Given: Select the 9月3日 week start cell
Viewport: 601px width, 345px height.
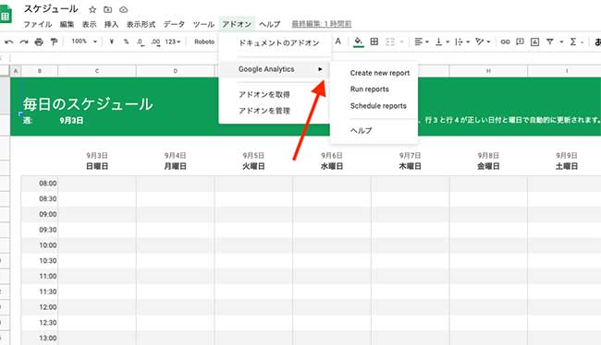Looking at the screenshot, I should point(71,121).
